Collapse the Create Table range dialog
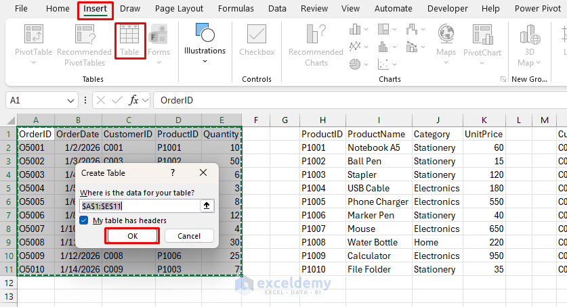 coord(207,206)
